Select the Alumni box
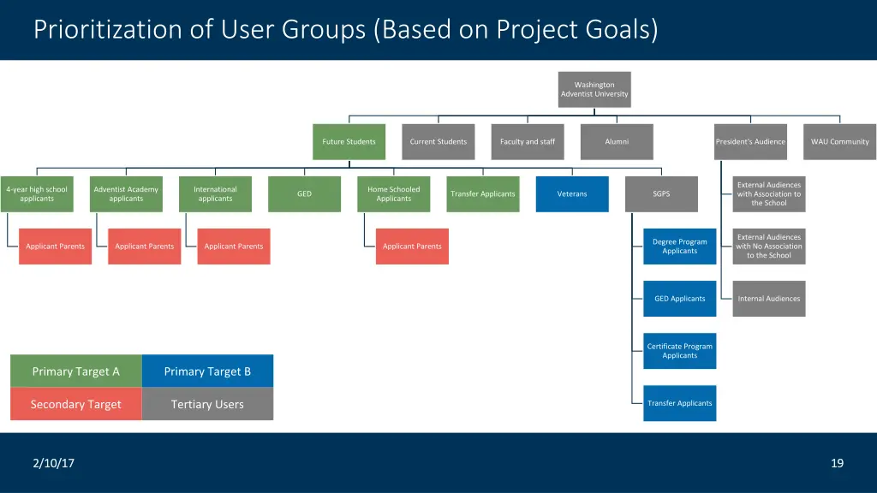The height and width of the screenshot is (493, 877). pos(617,141)
